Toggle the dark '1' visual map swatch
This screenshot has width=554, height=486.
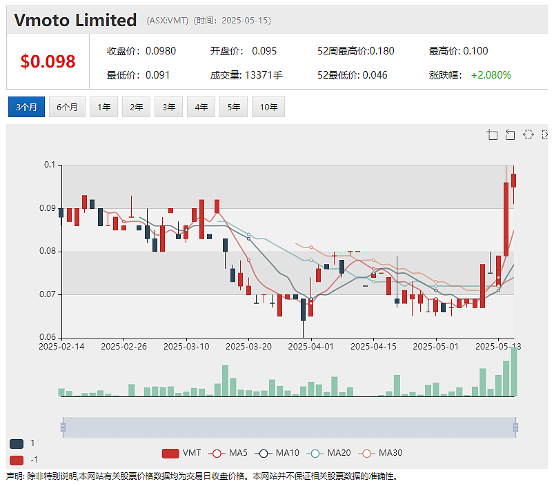17,444
